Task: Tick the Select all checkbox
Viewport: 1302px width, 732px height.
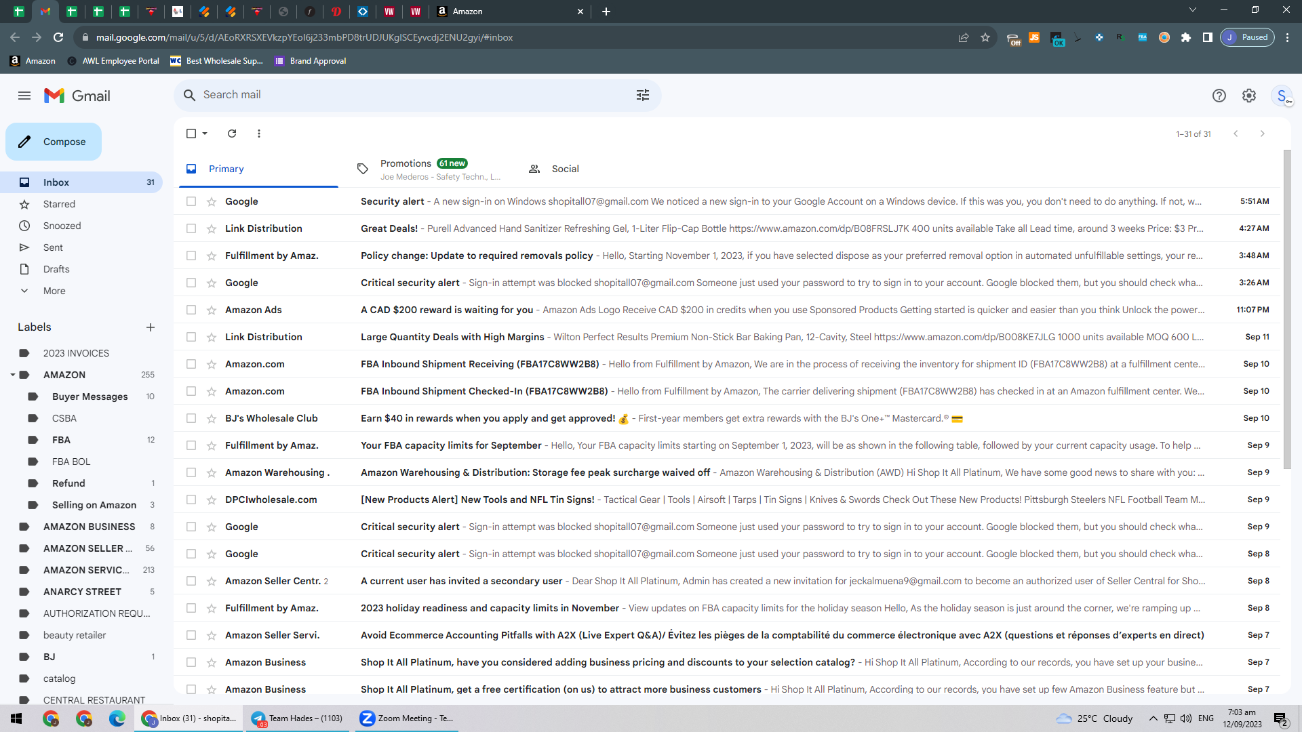Action: 191,134
